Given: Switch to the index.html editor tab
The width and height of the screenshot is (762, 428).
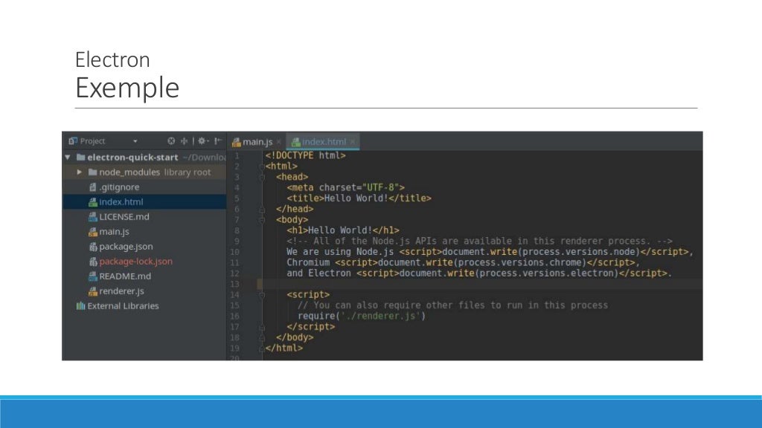Looking at the screenshot, I should pyautogui.click(x=324, y=142).
